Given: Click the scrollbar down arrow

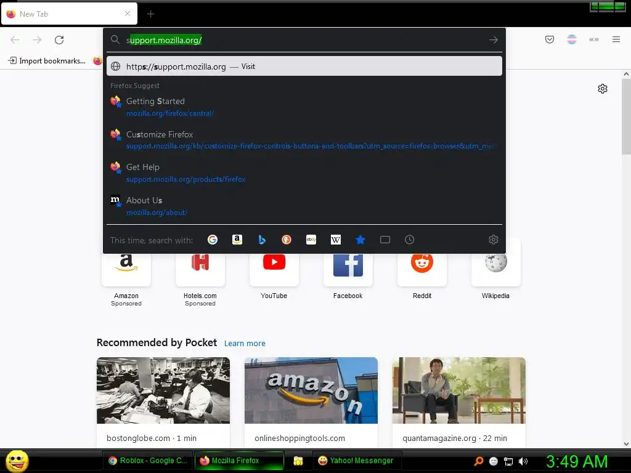Looking at the screenshot, I should click(x=626, y=443).
